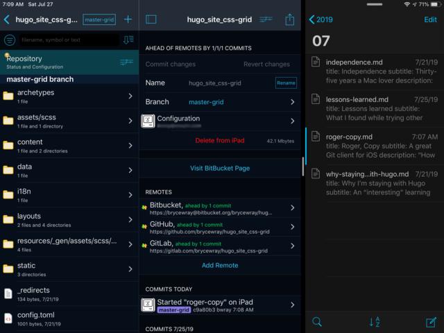Viewport: 444px width, 333px height.
Task: Click Add Remote
Action: [220, 266]
